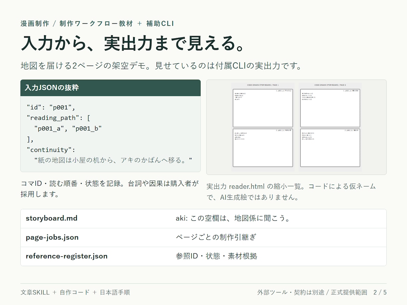The image size is (407, 305).
Task: Click the 'reference-register.json' table cell
Action: 67,256
